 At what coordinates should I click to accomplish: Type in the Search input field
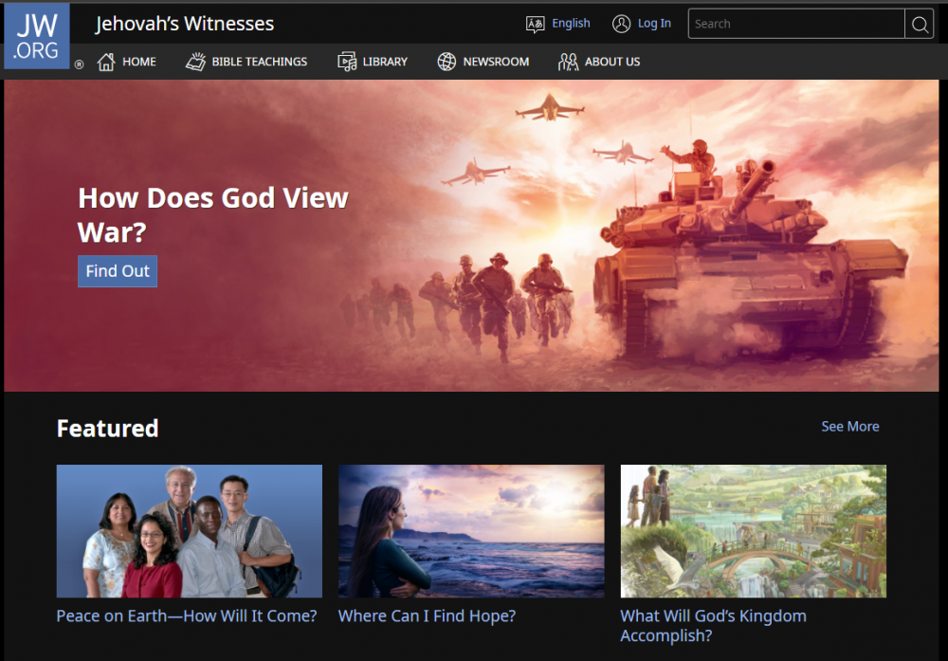pos(796,24)
